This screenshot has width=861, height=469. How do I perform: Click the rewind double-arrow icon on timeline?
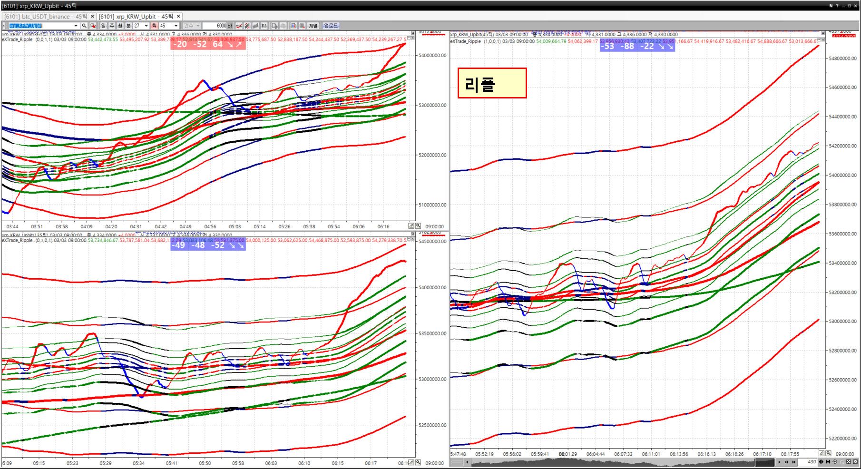(x=786, y=462)
